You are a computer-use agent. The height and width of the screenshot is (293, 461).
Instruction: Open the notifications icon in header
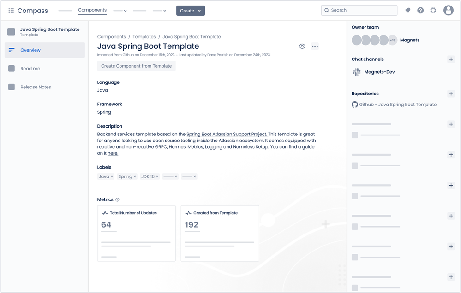(407, 10)
